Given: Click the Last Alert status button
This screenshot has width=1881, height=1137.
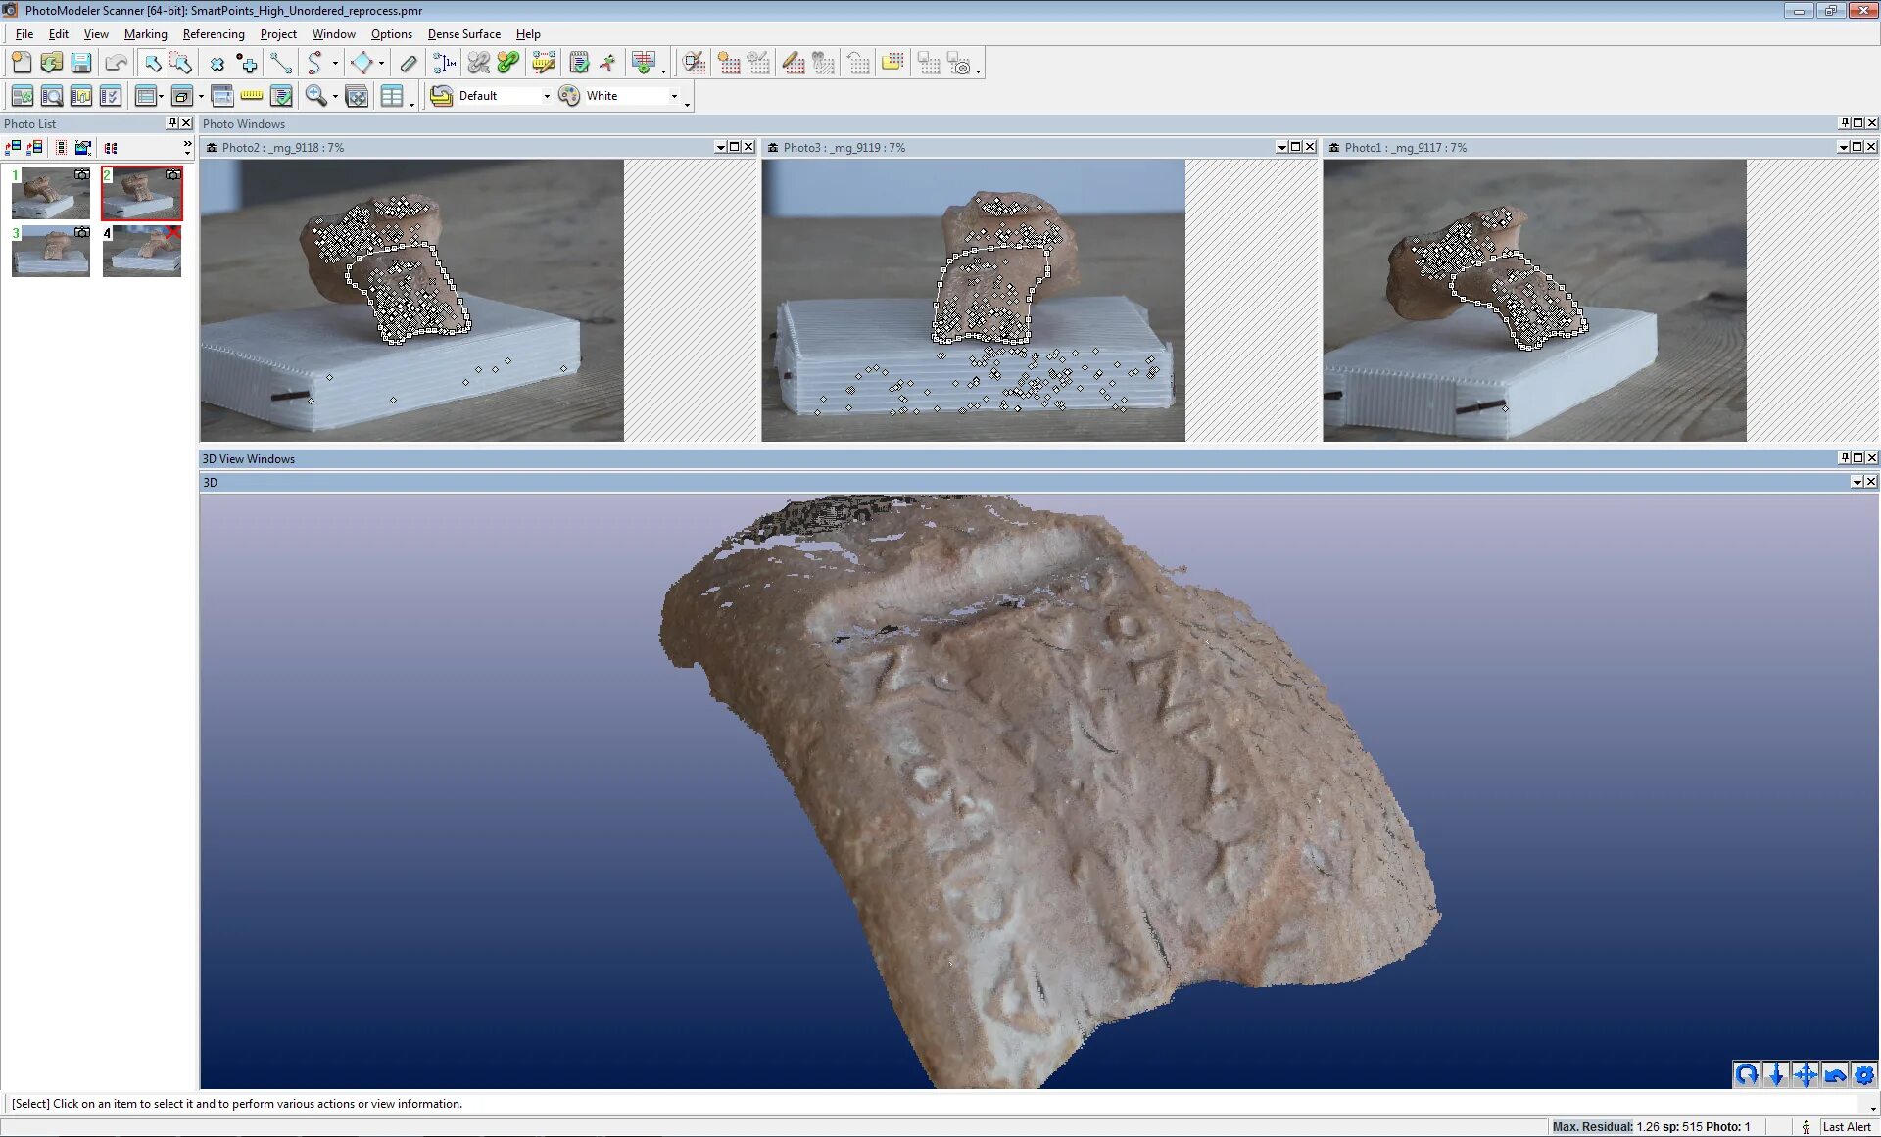Looking at the screenshot, I should coord(1846,1127).
